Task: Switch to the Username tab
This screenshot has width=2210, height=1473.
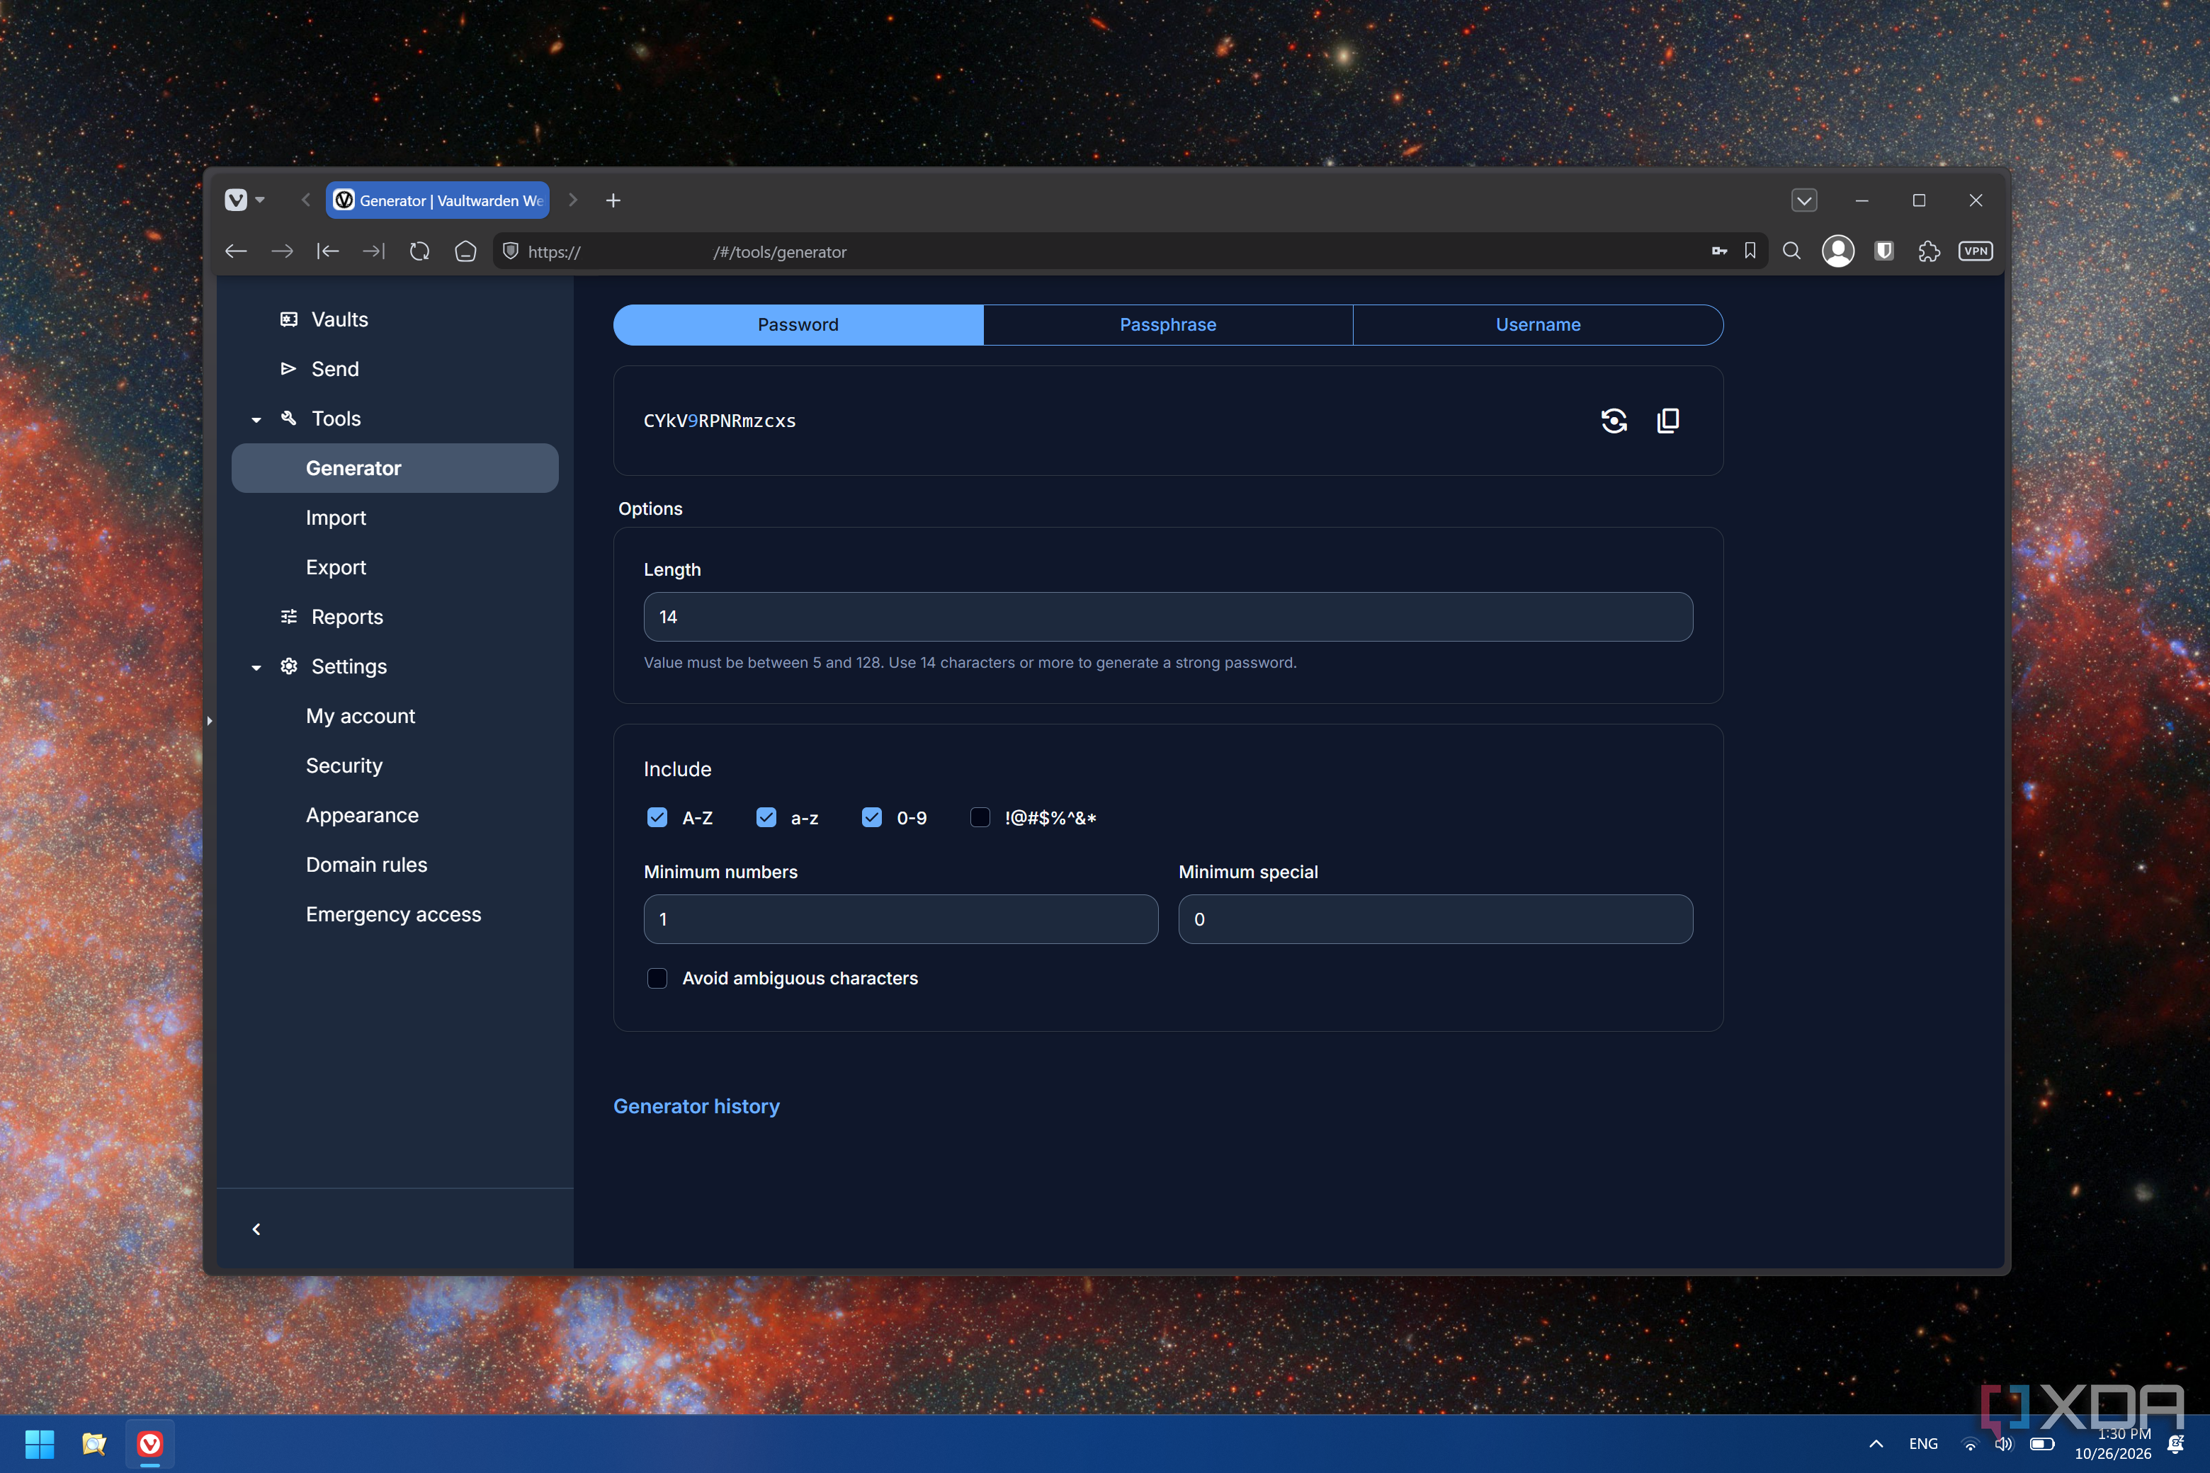Action: point(1538,325)
